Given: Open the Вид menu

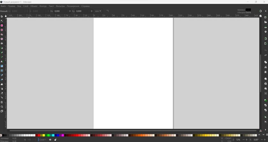Looking at the screenshot, I should tap(19, 6).
